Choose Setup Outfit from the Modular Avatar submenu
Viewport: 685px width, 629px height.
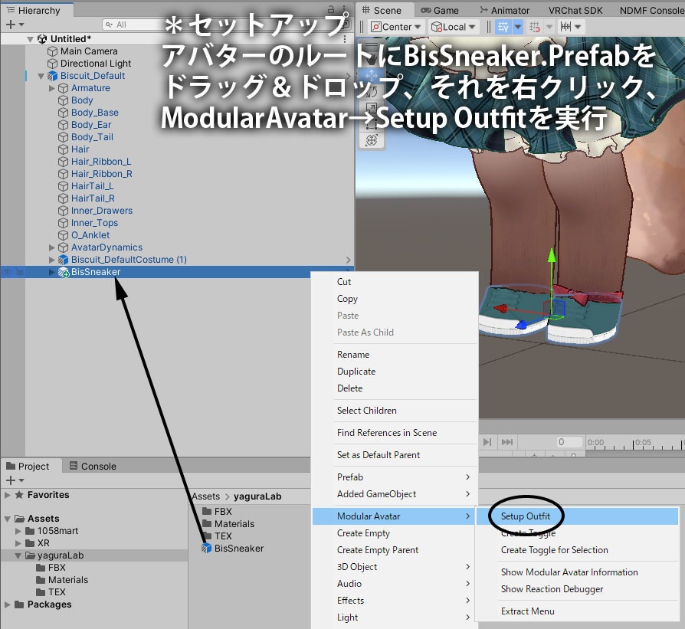(x=526, y=516)
